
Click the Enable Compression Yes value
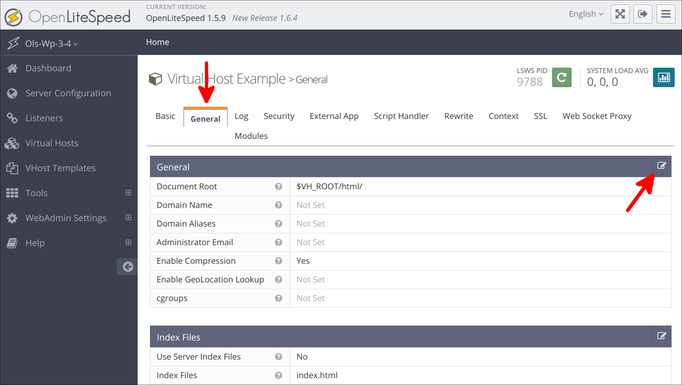coord(303,261)
